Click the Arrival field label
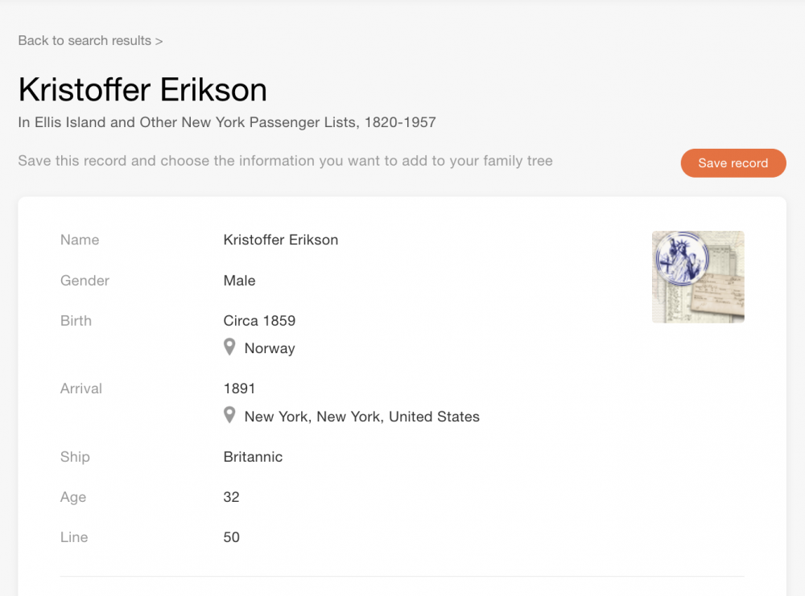Screen dimensions: 805x596 click(x=81, y=388)
